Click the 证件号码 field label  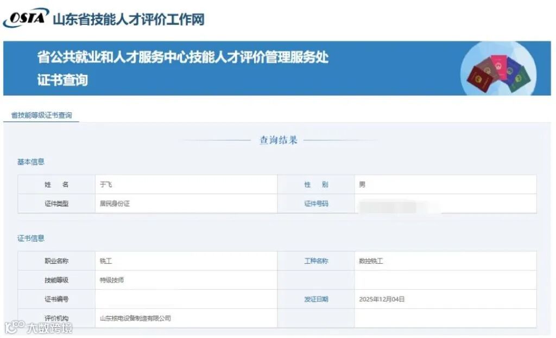(316, 203)
